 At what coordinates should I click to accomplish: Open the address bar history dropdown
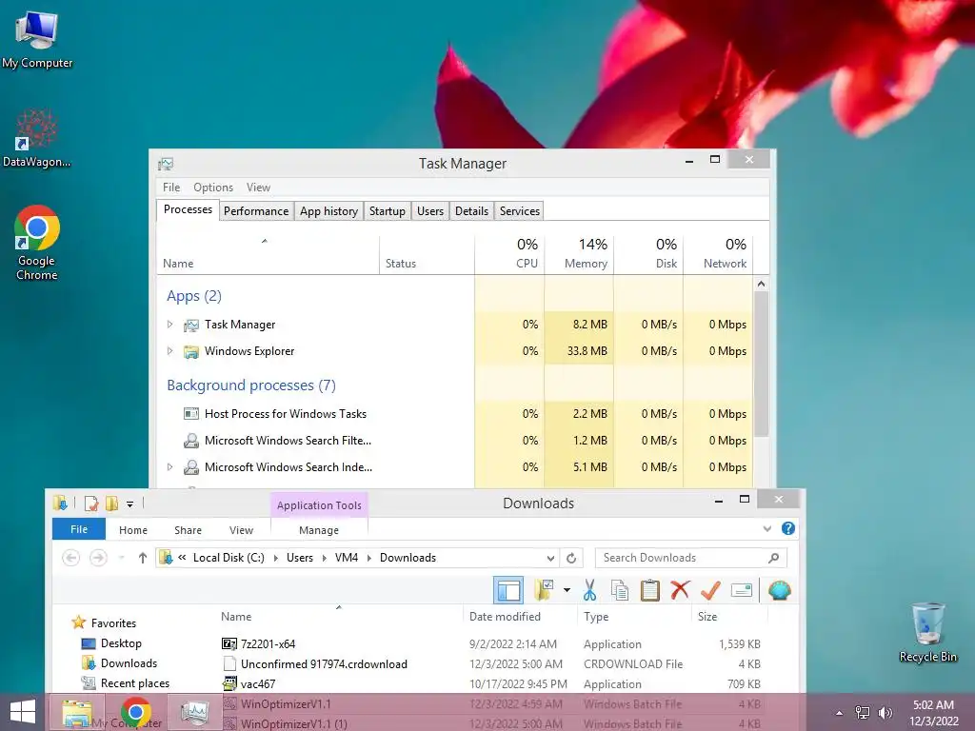[x=550, y=558]
